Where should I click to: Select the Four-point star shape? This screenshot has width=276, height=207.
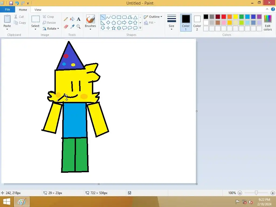108,28
